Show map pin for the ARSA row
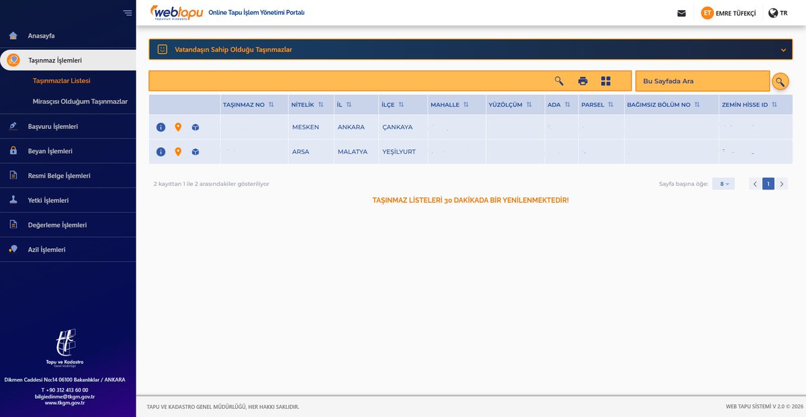 (178, 152)
